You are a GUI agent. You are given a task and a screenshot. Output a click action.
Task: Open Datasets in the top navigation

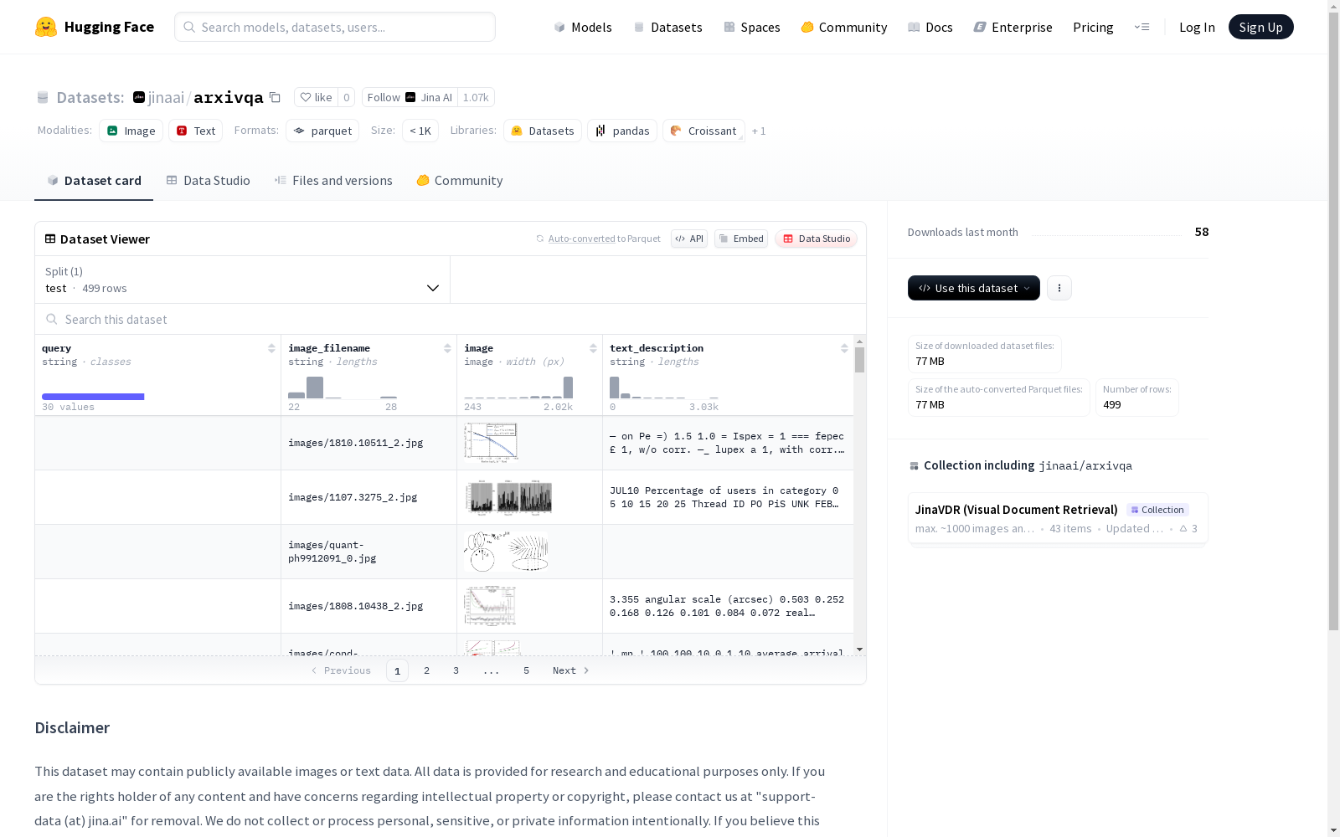click(x=667, y=27)
